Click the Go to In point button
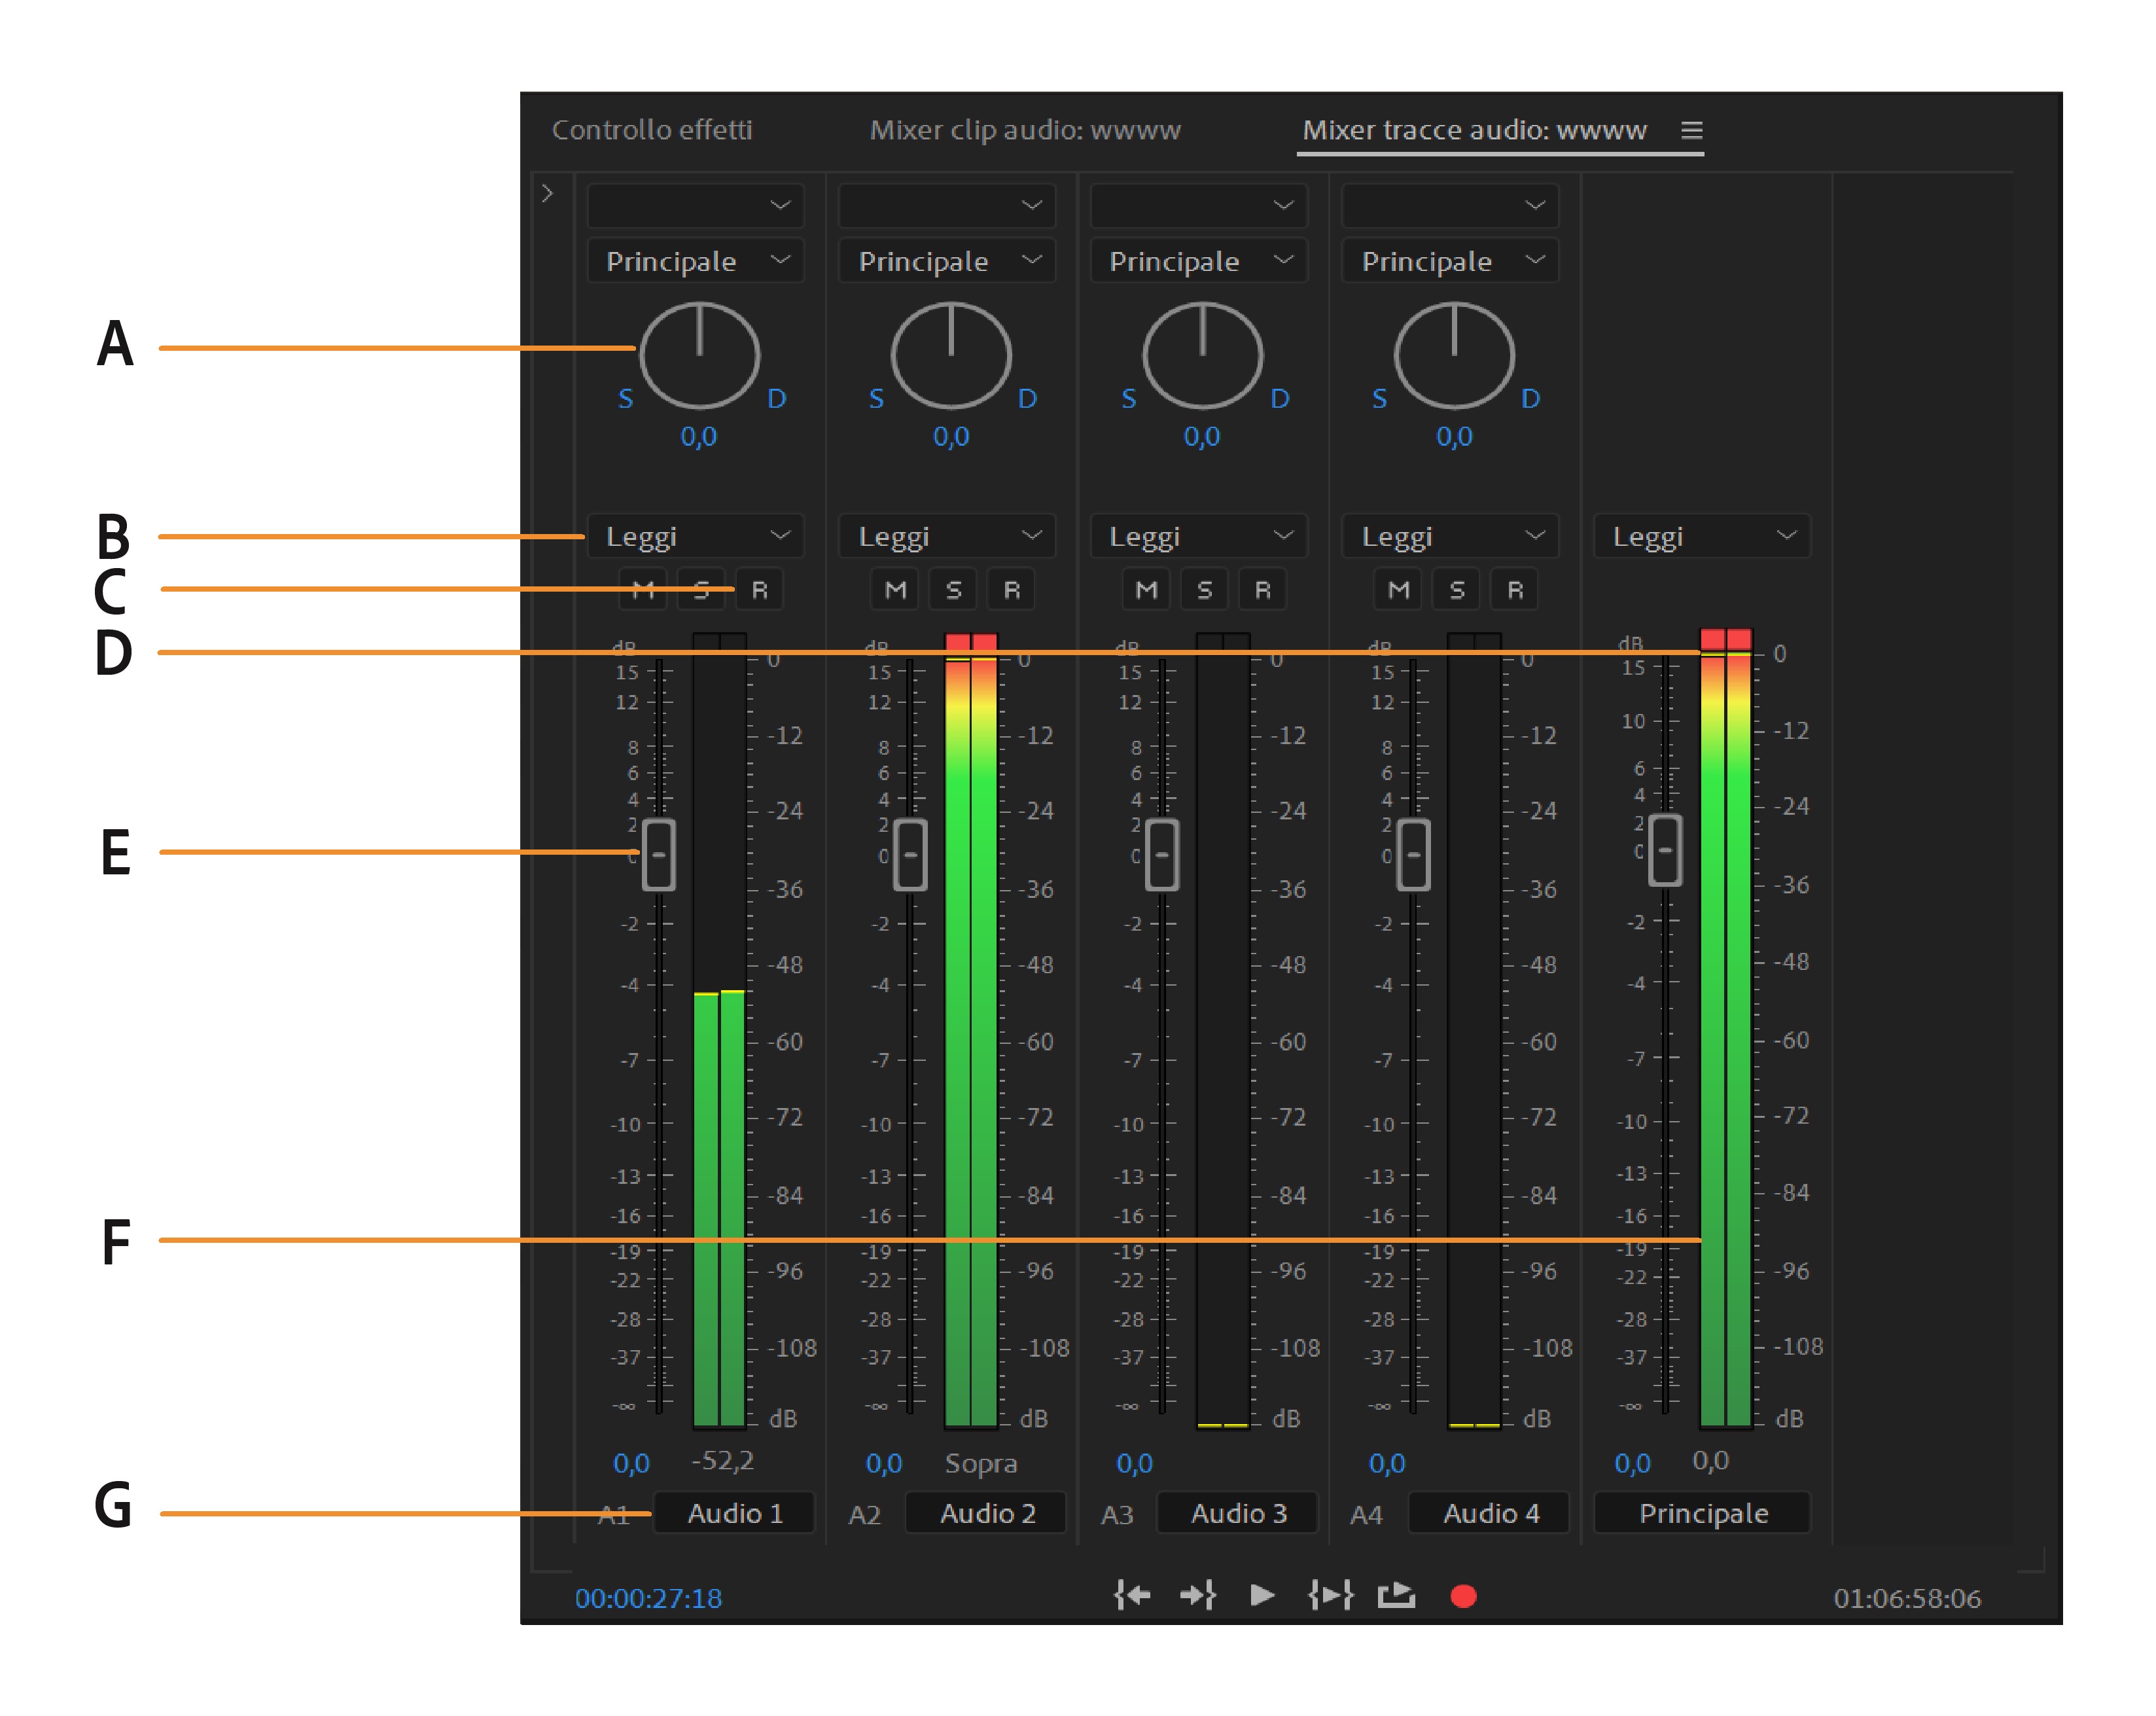The image size is (2156, 1716). pos(1132,1595)
